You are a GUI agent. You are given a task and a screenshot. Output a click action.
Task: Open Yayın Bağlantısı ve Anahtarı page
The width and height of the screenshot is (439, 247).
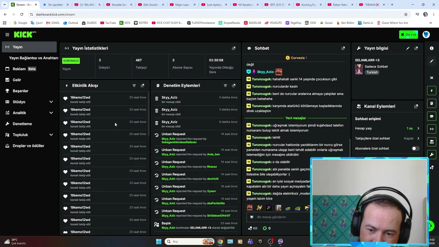click(x=34, y=58)
